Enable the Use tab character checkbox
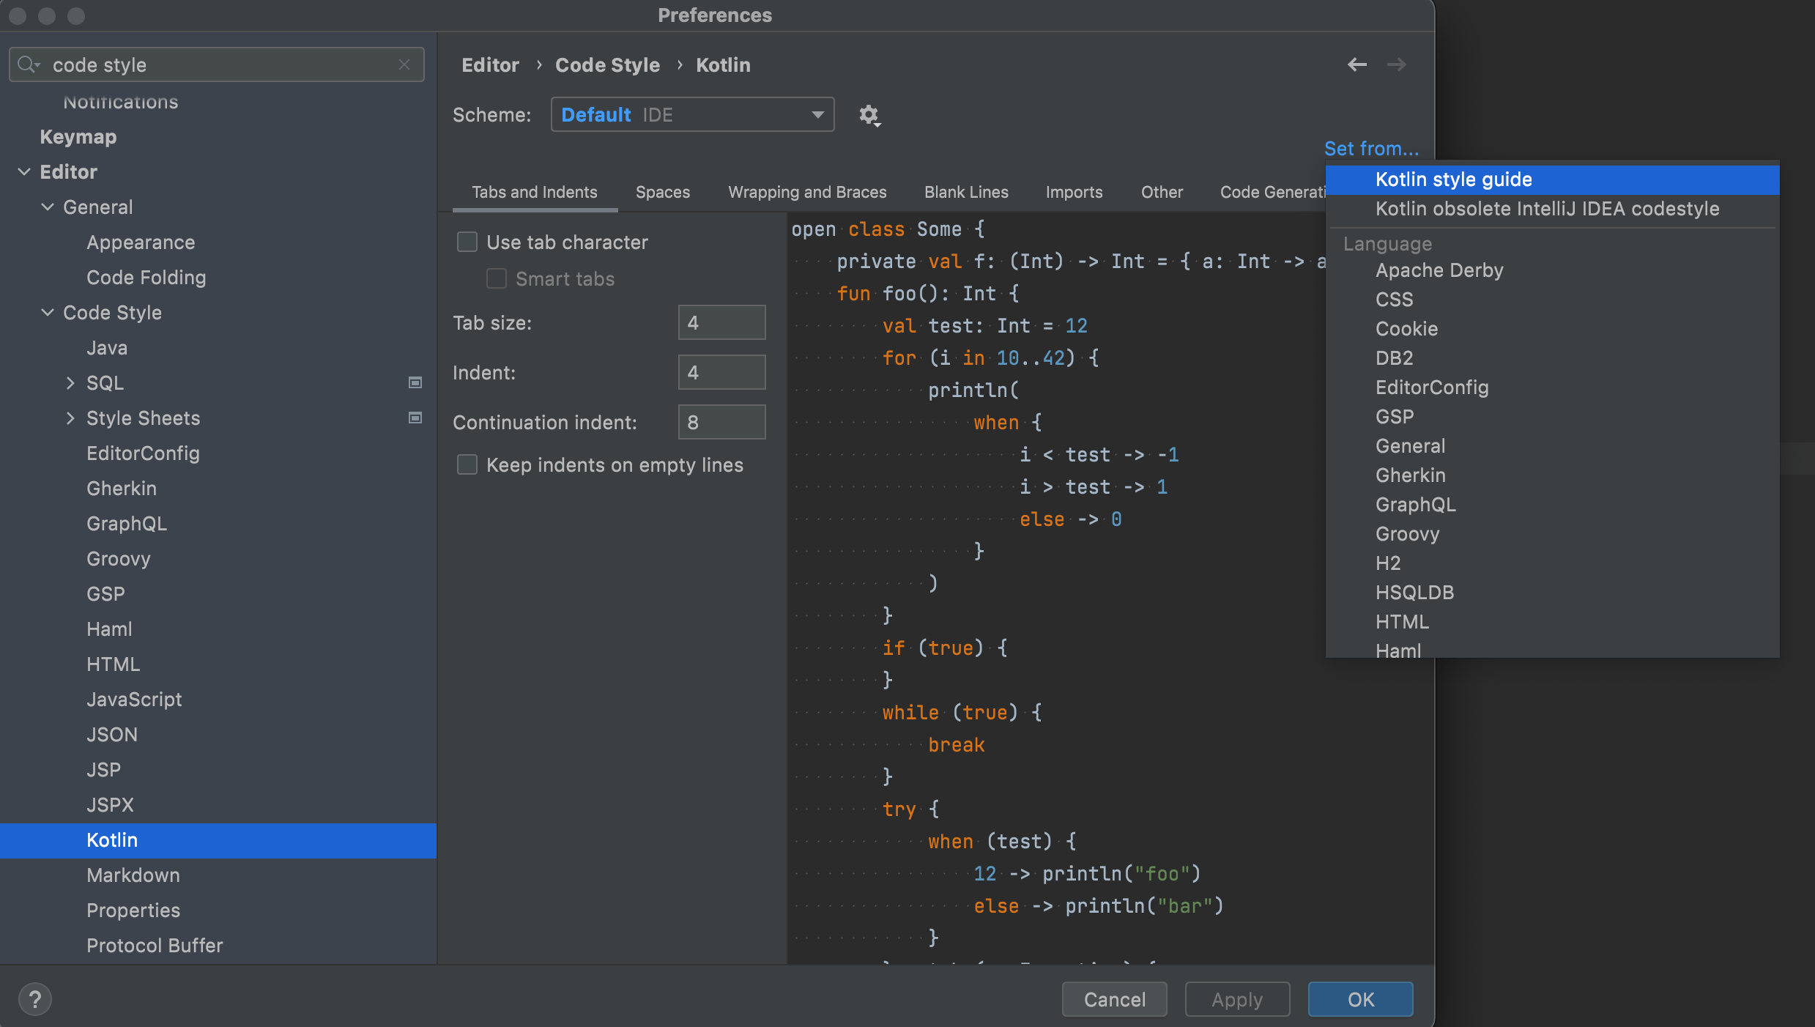1815x1027 pixels. pyautogui.click(x=467, y=241)
